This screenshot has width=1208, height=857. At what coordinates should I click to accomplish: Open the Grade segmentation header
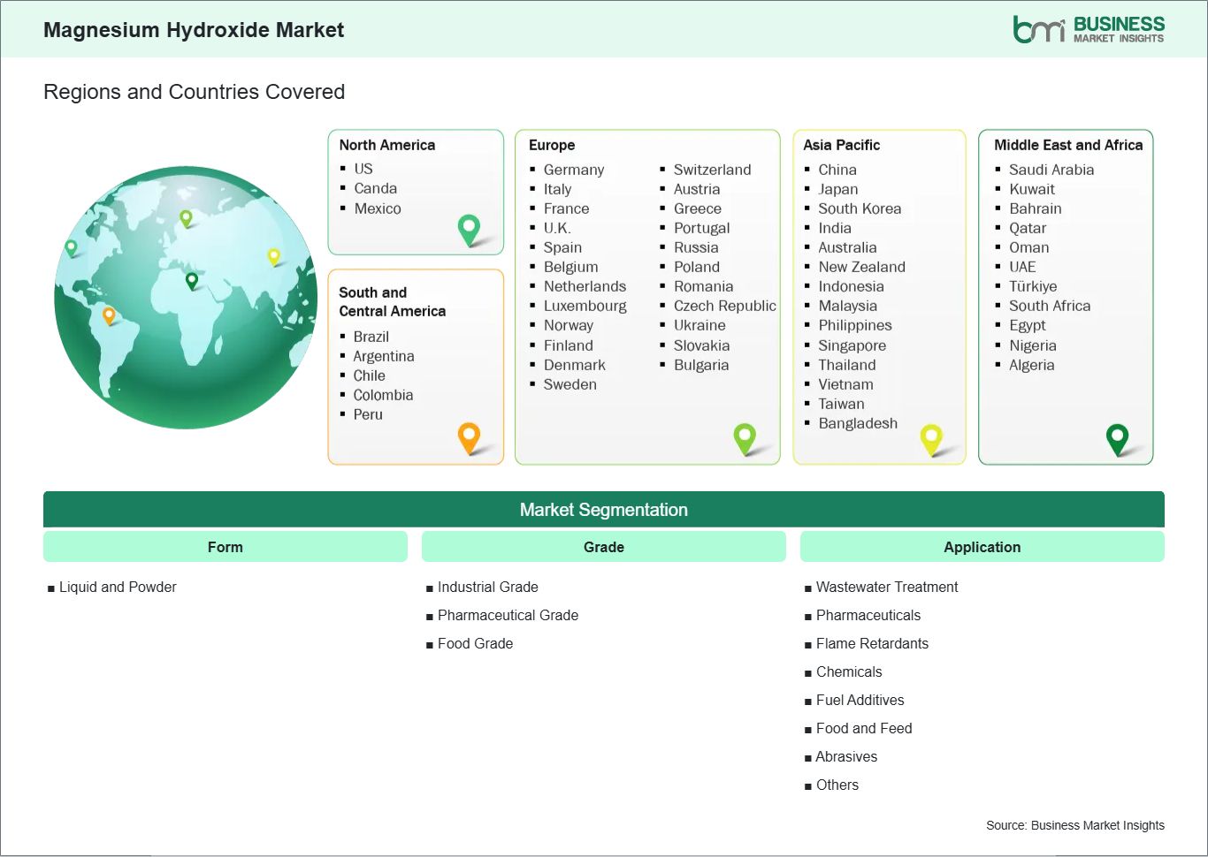coord(603,546)
